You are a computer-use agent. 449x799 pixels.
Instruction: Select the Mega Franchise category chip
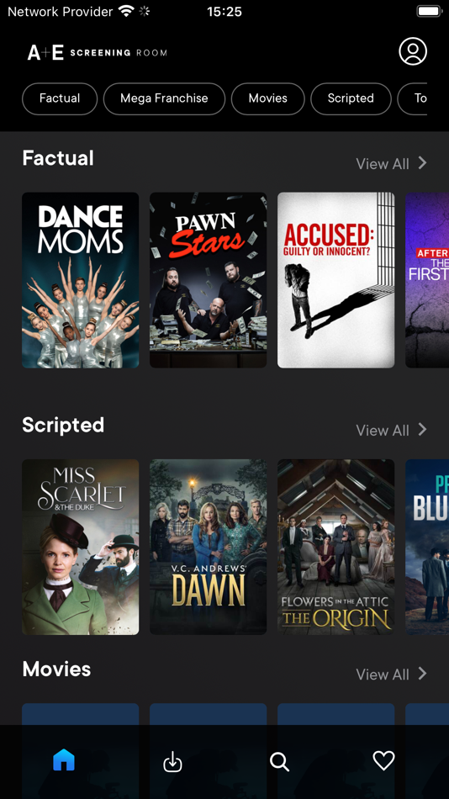tap(164, 99)
